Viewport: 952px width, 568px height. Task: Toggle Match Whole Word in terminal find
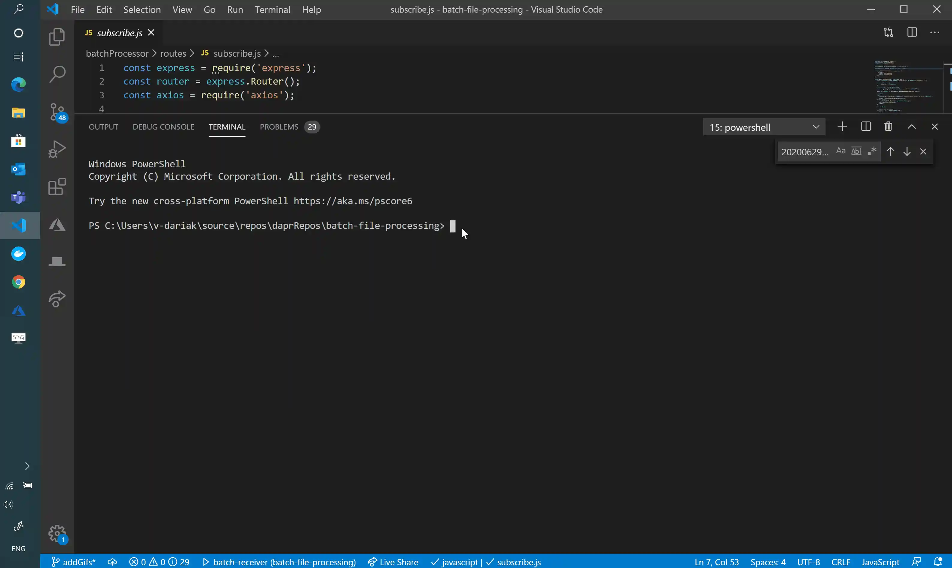[856, 151]
